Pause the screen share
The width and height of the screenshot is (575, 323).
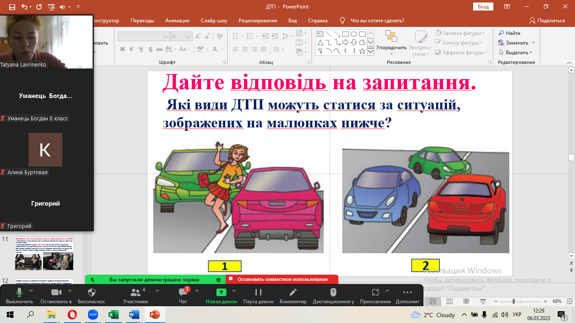pyautogui.click(x=258, y=293)
